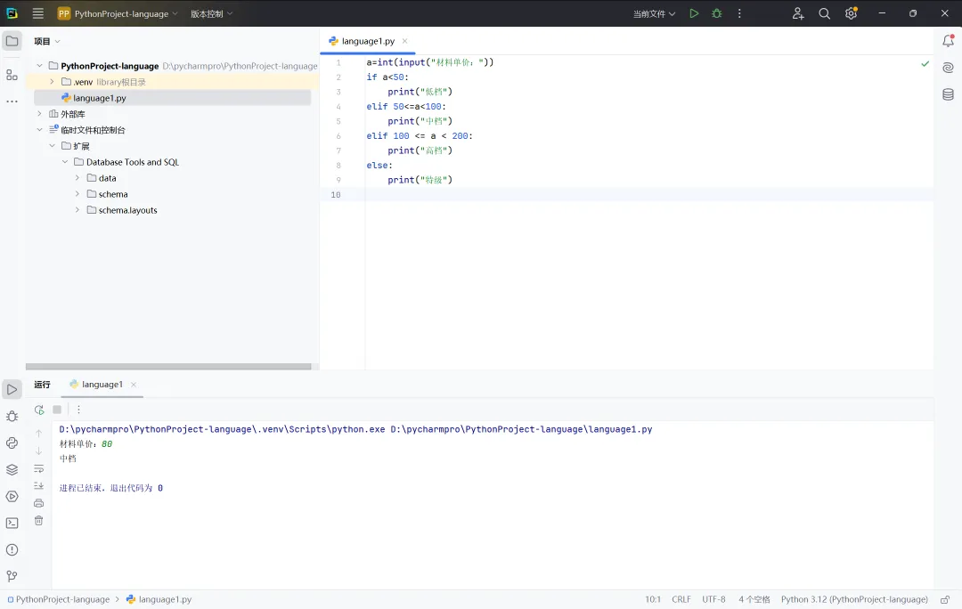Collapse the 临时文件和控制台 node

[39, 129]
